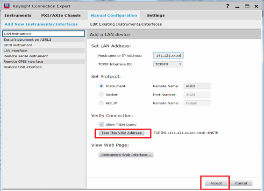Maximize the Keysight Connection Expert window
Viewport: 264px width, 191px height.
247,7
